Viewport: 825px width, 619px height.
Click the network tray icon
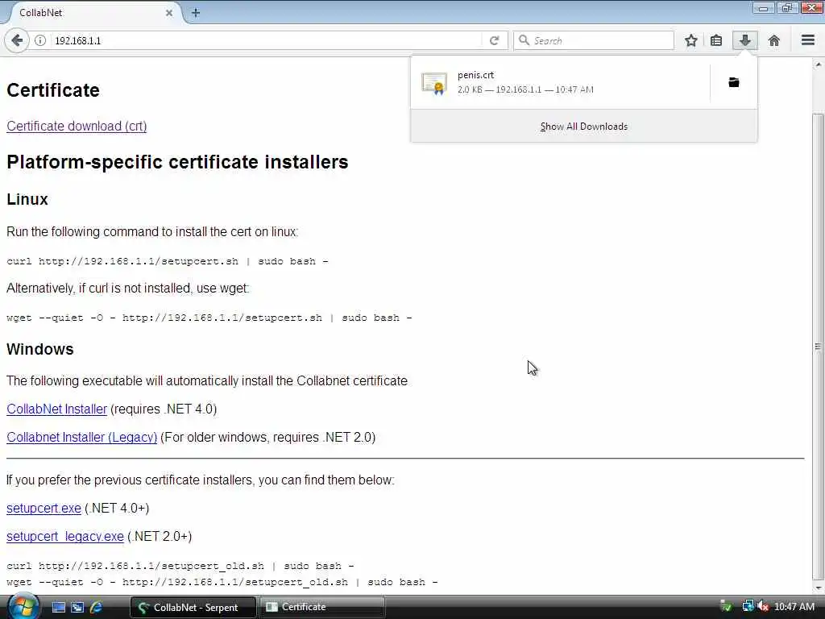(x=748, y=606)
